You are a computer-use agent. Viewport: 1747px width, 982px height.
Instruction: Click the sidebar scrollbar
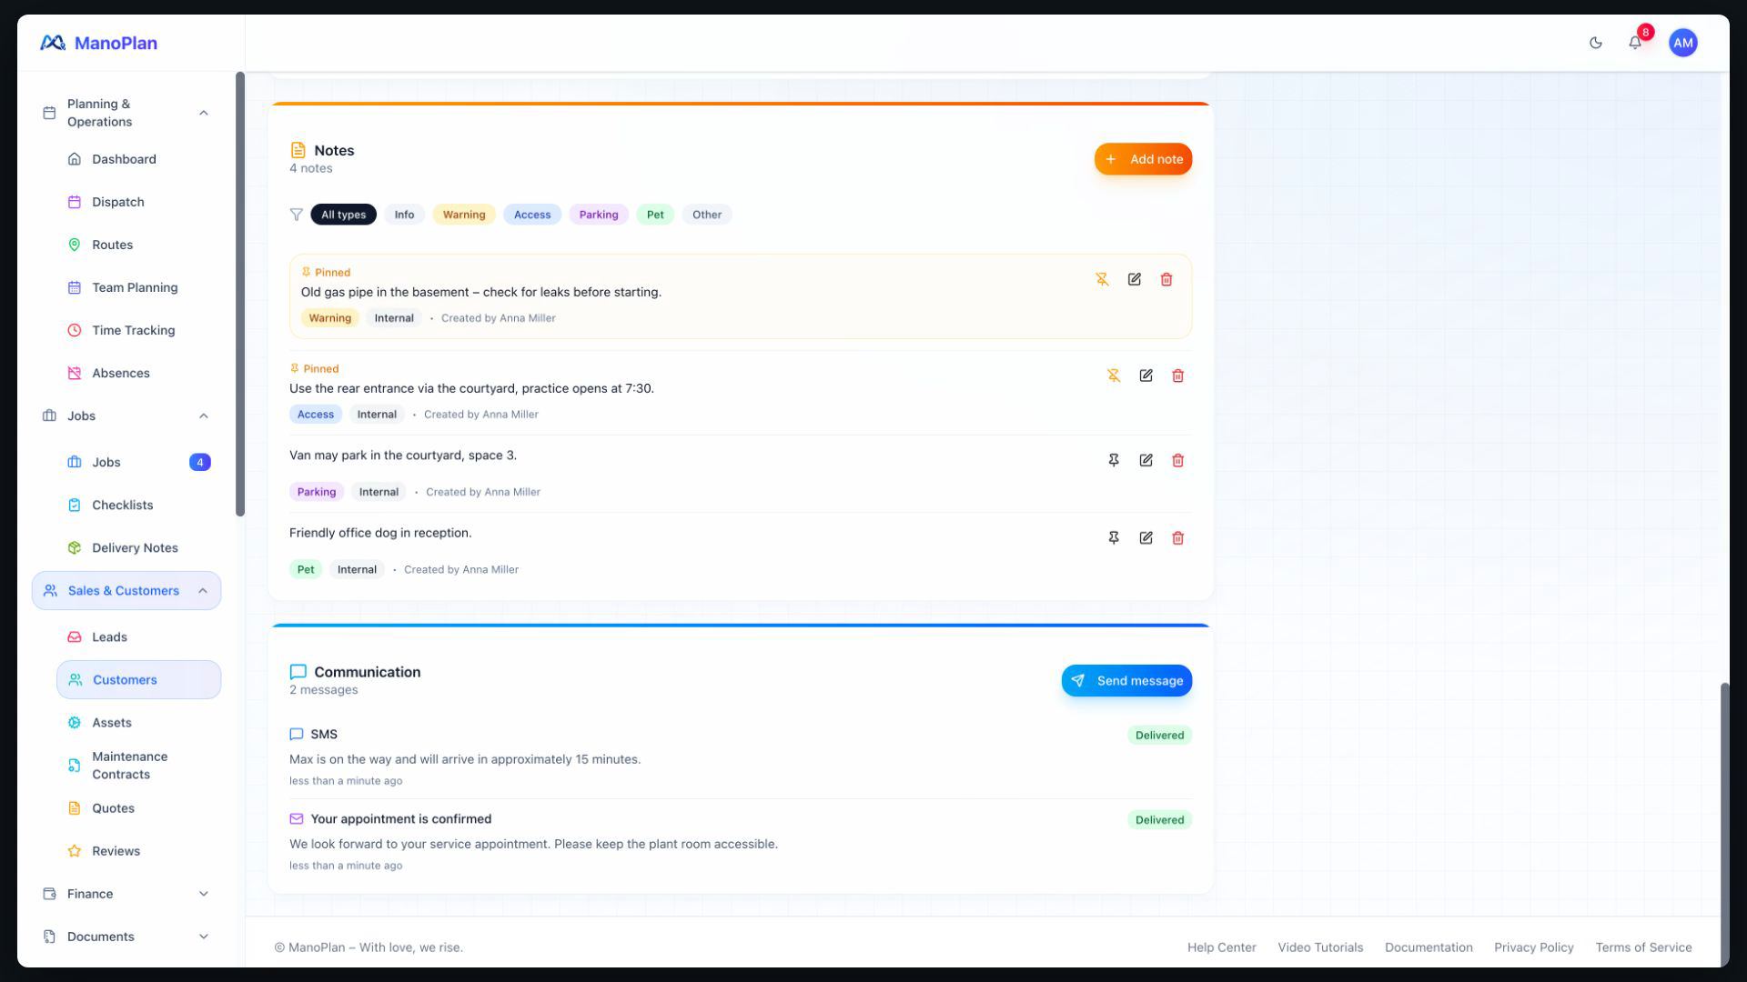pos(240,294)
